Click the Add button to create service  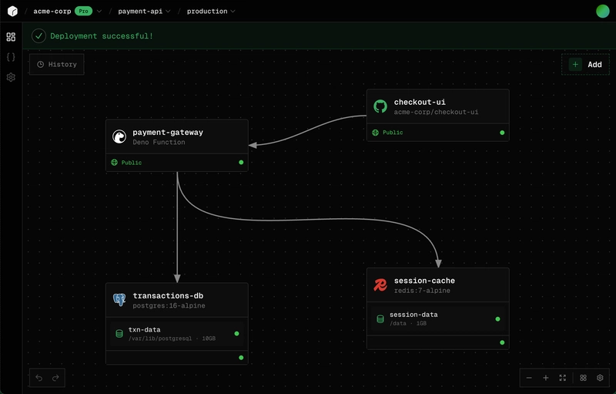point(587,64)
